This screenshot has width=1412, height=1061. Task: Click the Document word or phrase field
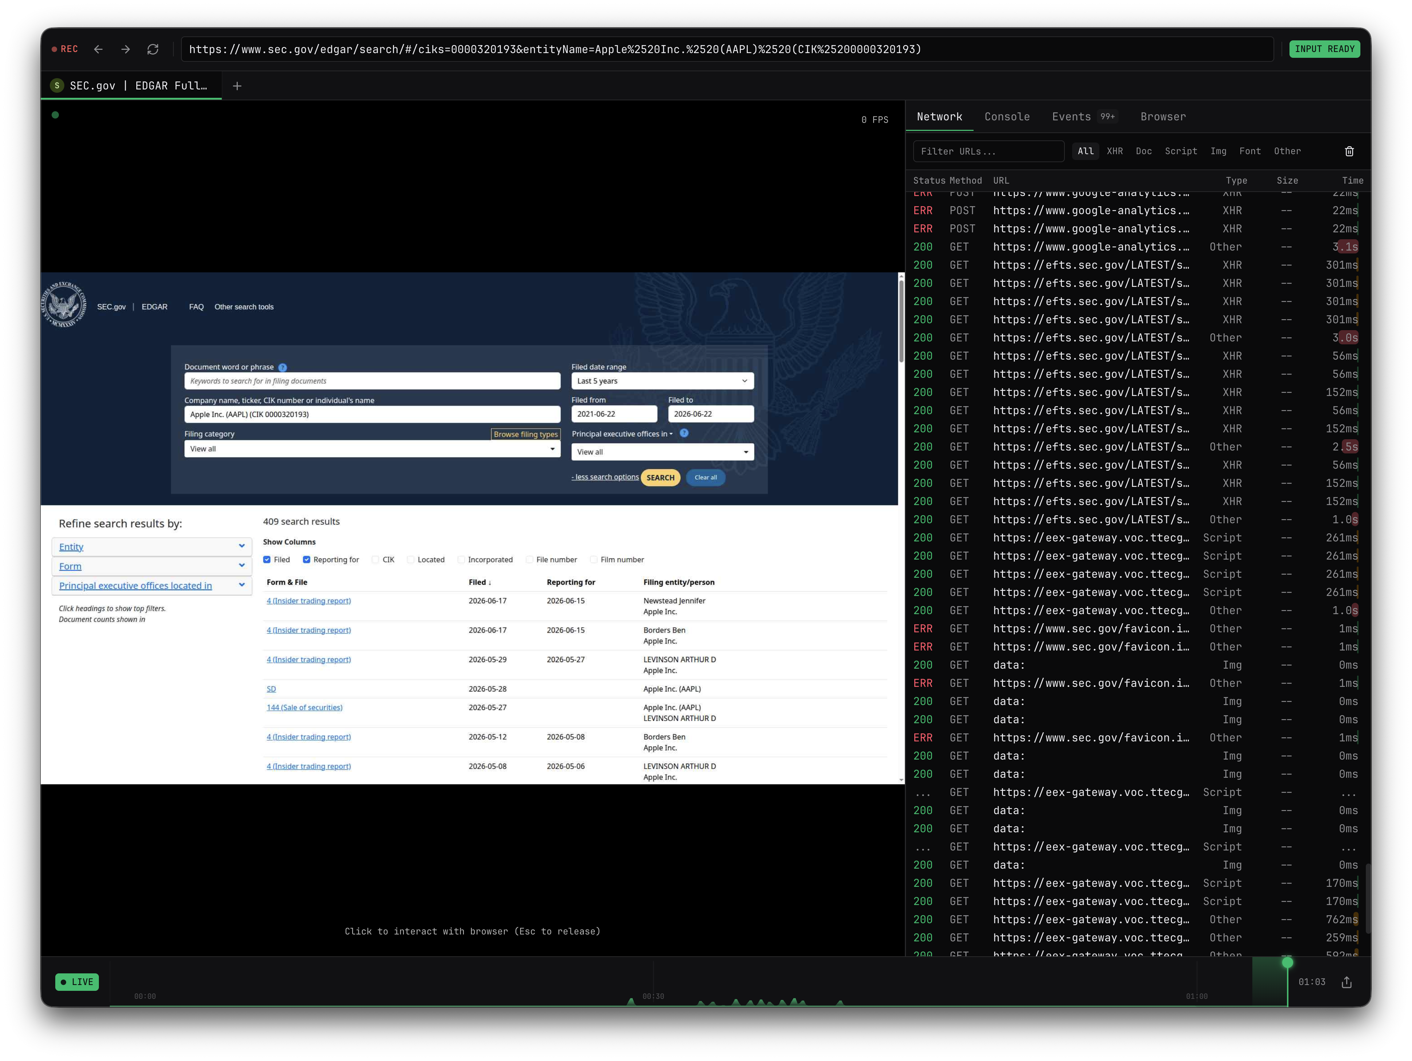pos(372,381)
